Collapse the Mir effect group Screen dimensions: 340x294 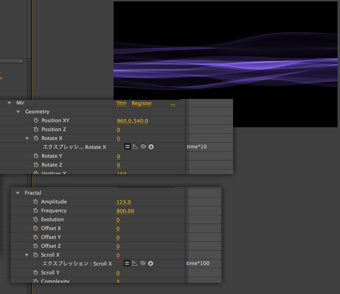tap(9, 103)
